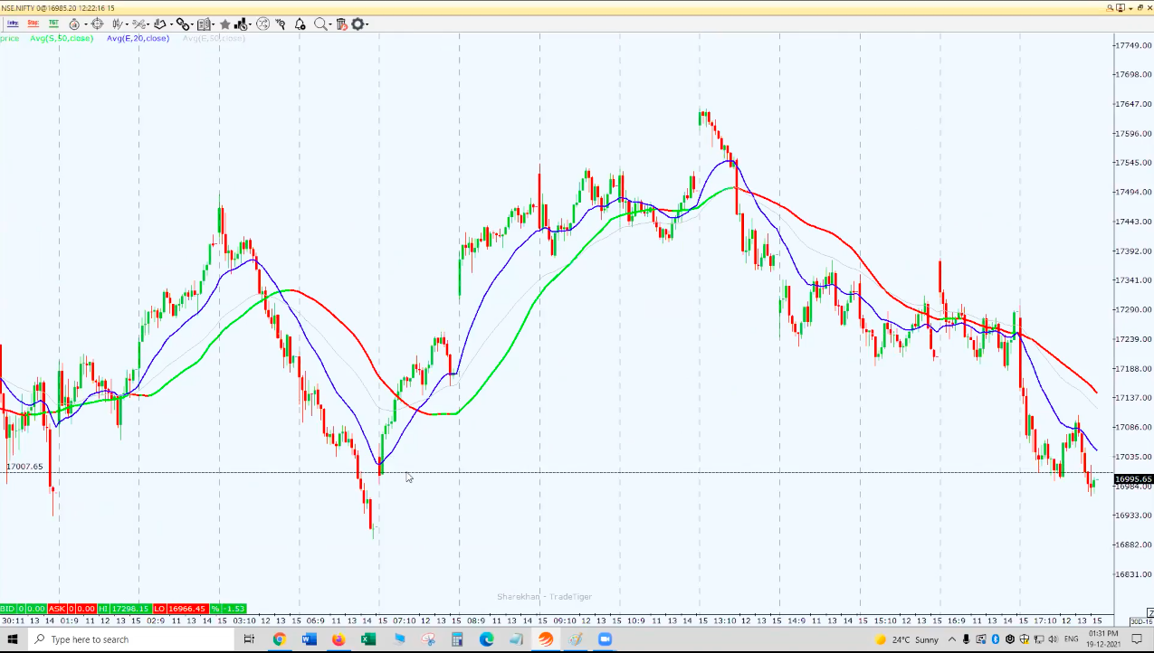Toggle the Avg(S,50,close) indicator label
This screenshot has height=653, width=1154.
tap(62, 38)
